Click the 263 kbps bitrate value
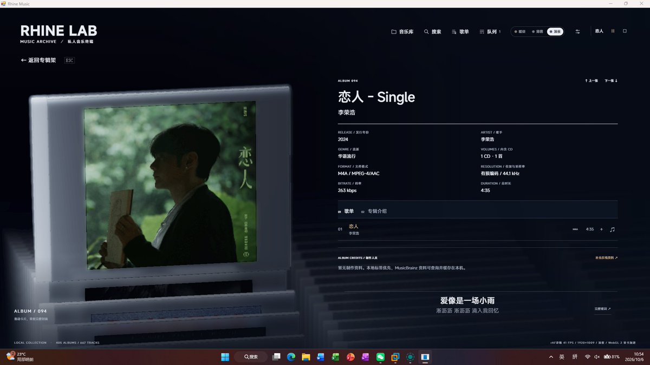The image size is (650, 365). coord(347,190)
